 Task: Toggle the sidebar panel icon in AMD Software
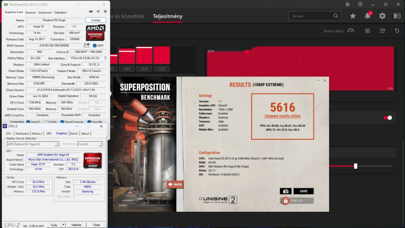397,16
